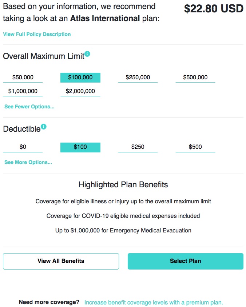The width and height of the screenshot is (246, 307).
Task: Select the $100 deductible option
Action: (x=80, y=147)
